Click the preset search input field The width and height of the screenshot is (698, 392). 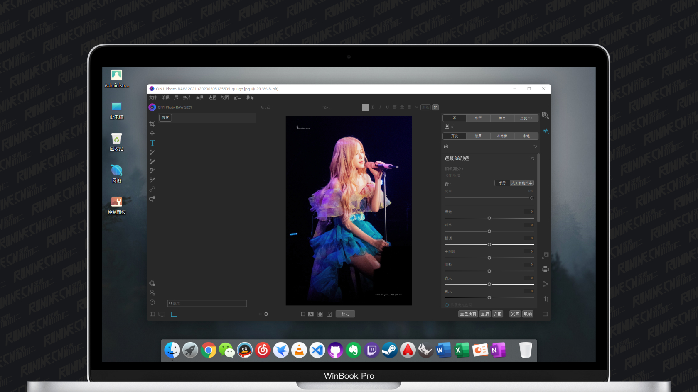(207, 303)
